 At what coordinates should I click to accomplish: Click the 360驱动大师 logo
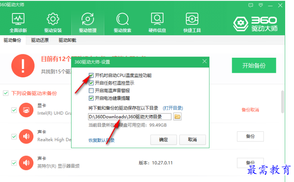coord(255,24)
